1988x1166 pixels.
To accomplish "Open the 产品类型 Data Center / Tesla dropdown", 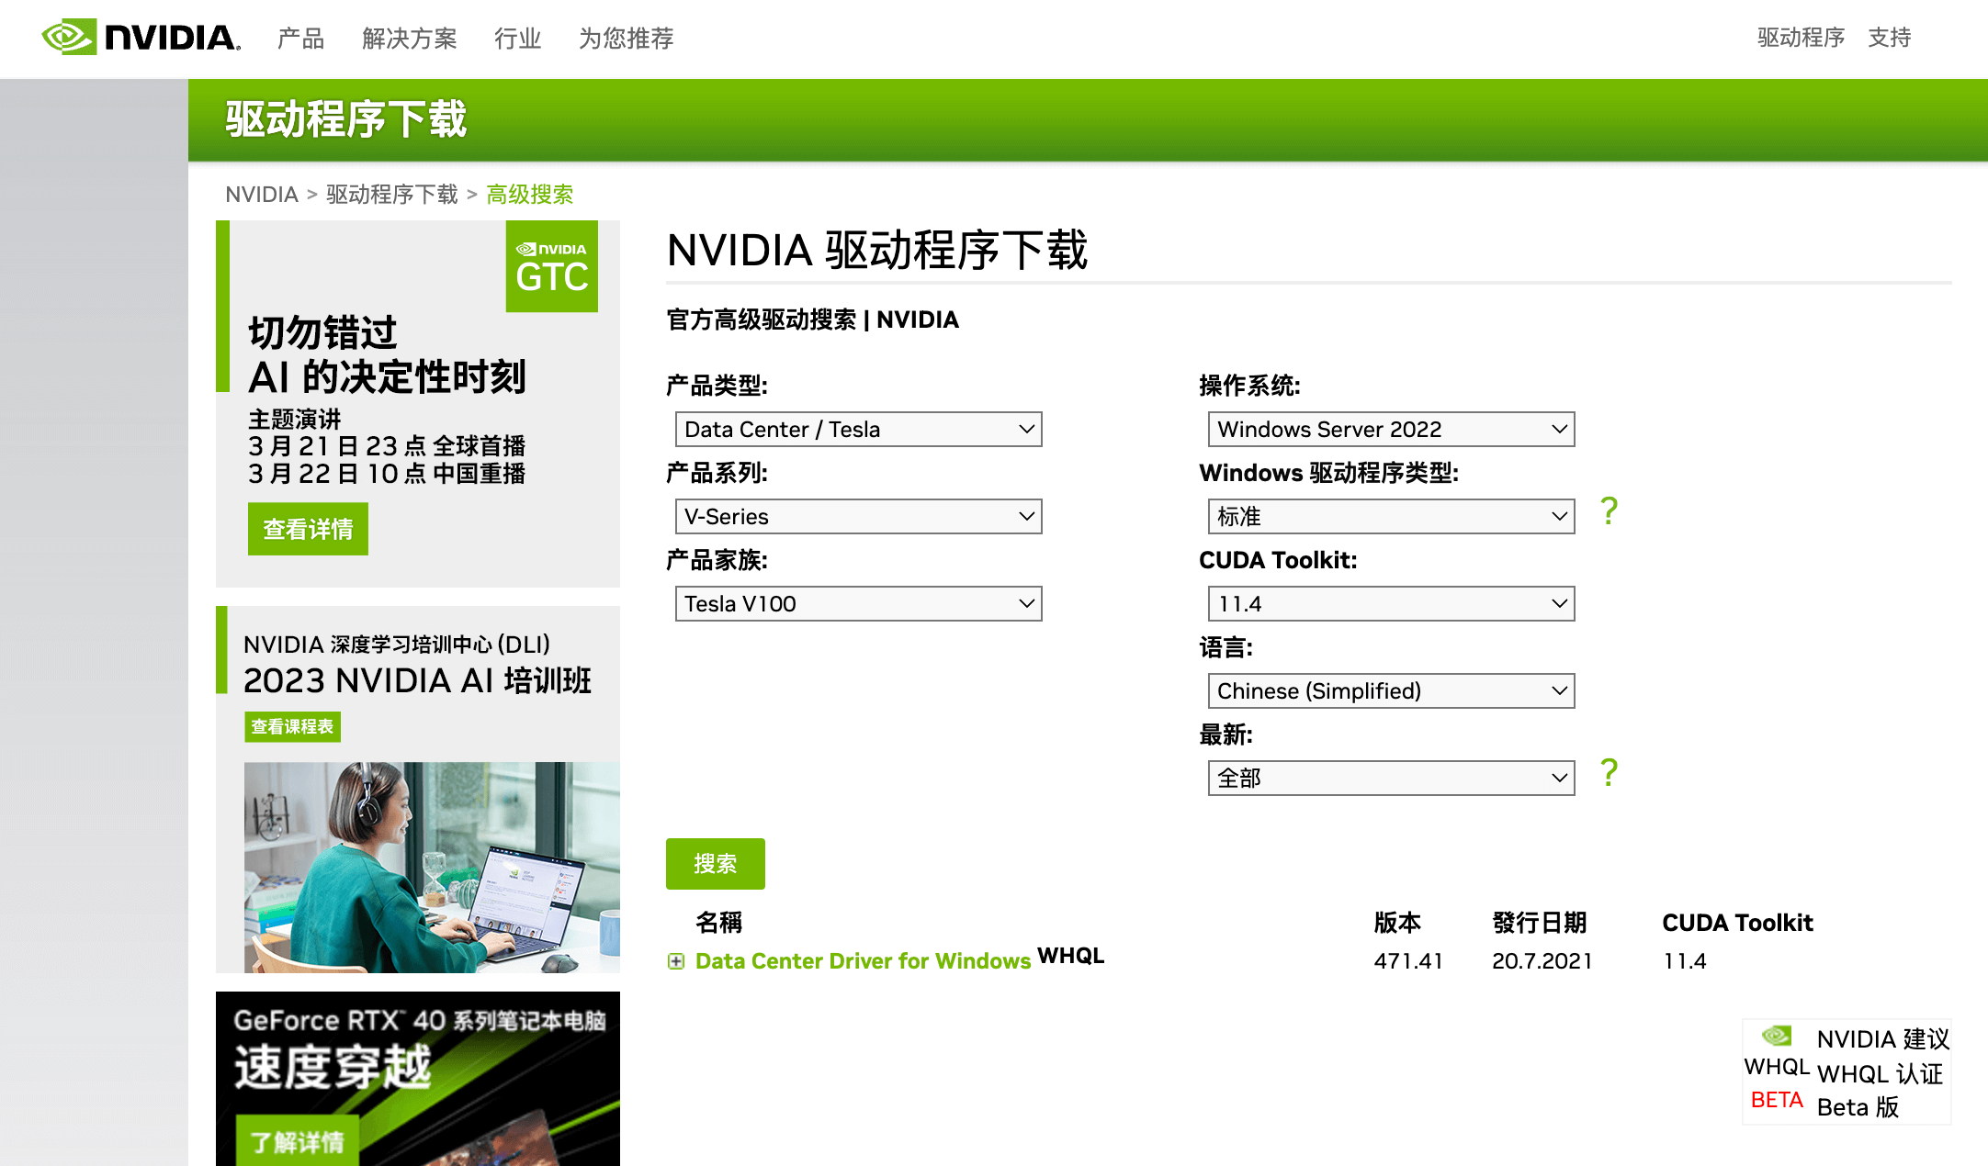I will click(858, 430).
